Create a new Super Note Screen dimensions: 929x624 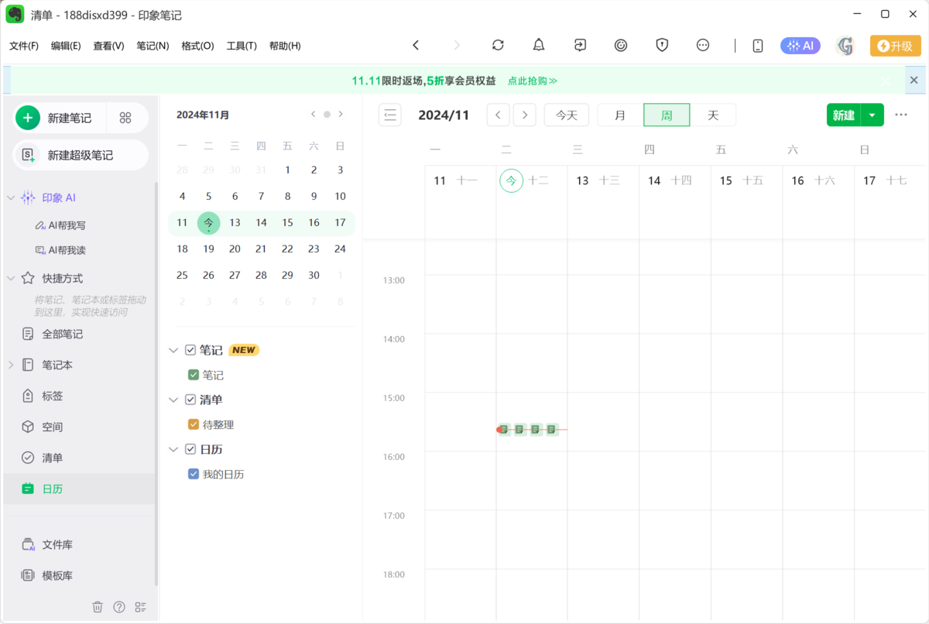[x=81, y=155]
